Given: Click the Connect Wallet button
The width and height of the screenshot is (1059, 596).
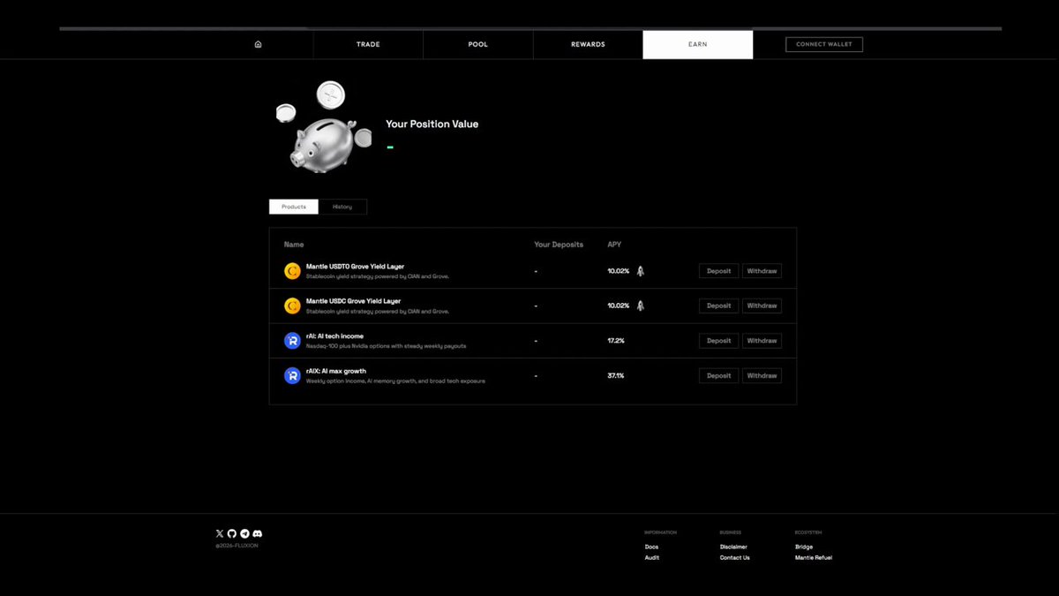Looking at the screenshot, I should tap(824, 44).
